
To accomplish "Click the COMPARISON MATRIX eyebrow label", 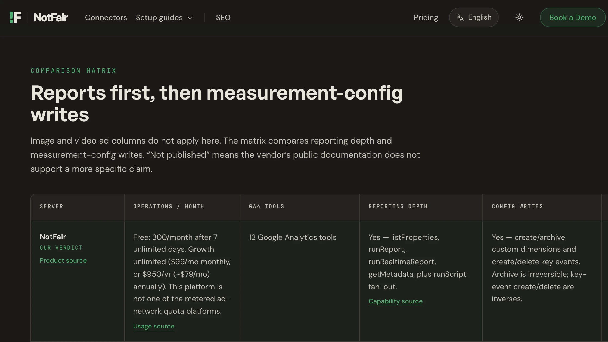I will (x=73, y=71).
